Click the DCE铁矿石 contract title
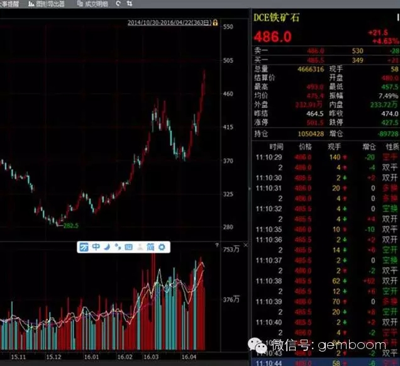 [277, 17]
